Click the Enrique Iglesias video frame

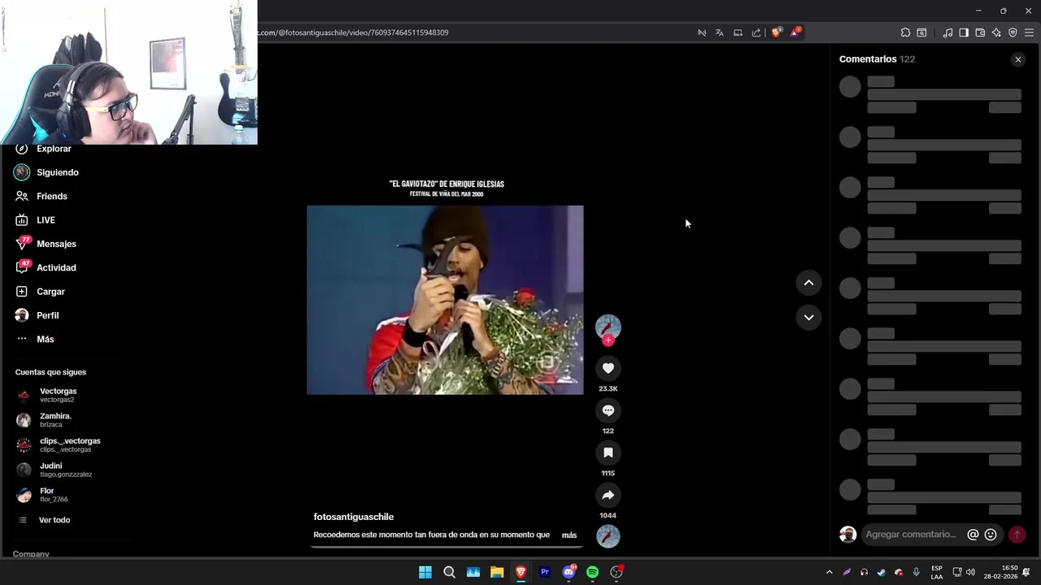pos(445,300)
